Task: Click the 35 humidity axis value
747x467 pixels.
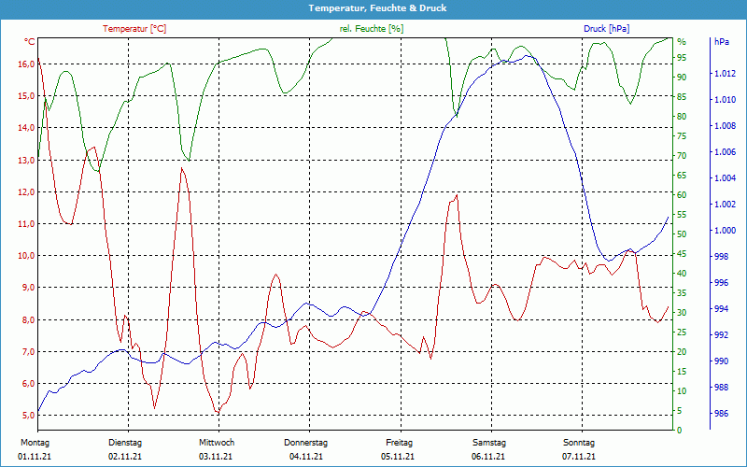Action: pyautogui.click(x=682, y=293)
